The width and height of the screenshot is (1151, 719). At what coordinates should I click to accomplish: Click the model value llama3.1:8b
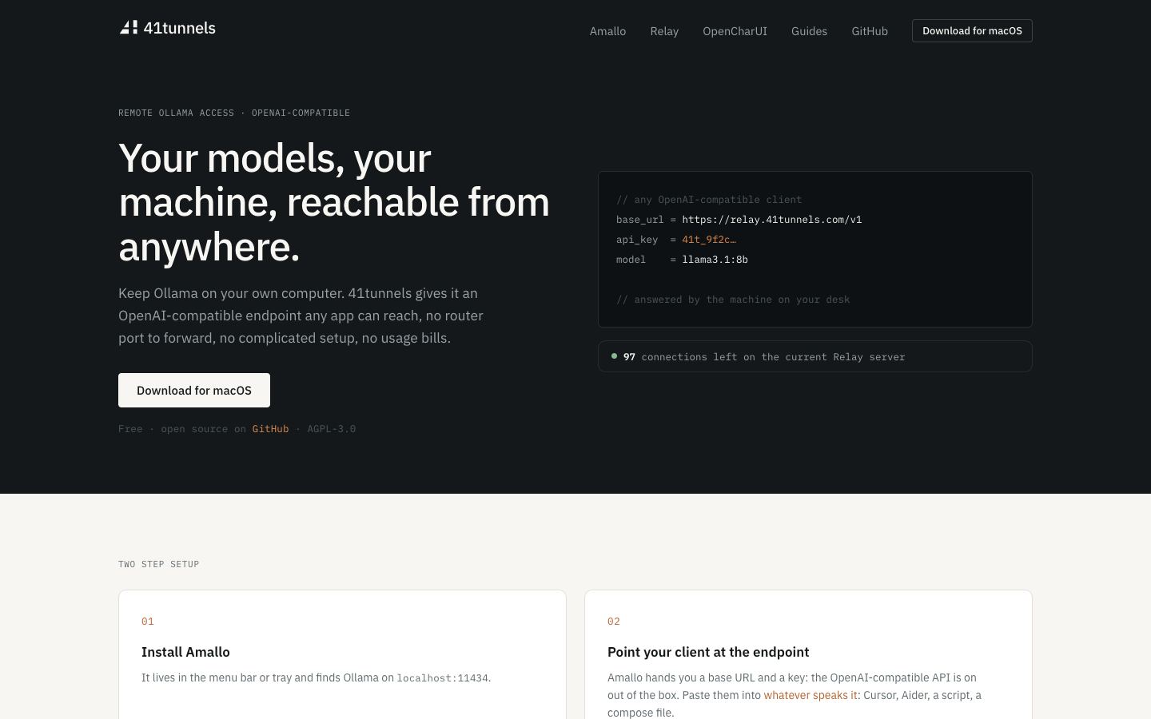(x=715, y=260)
